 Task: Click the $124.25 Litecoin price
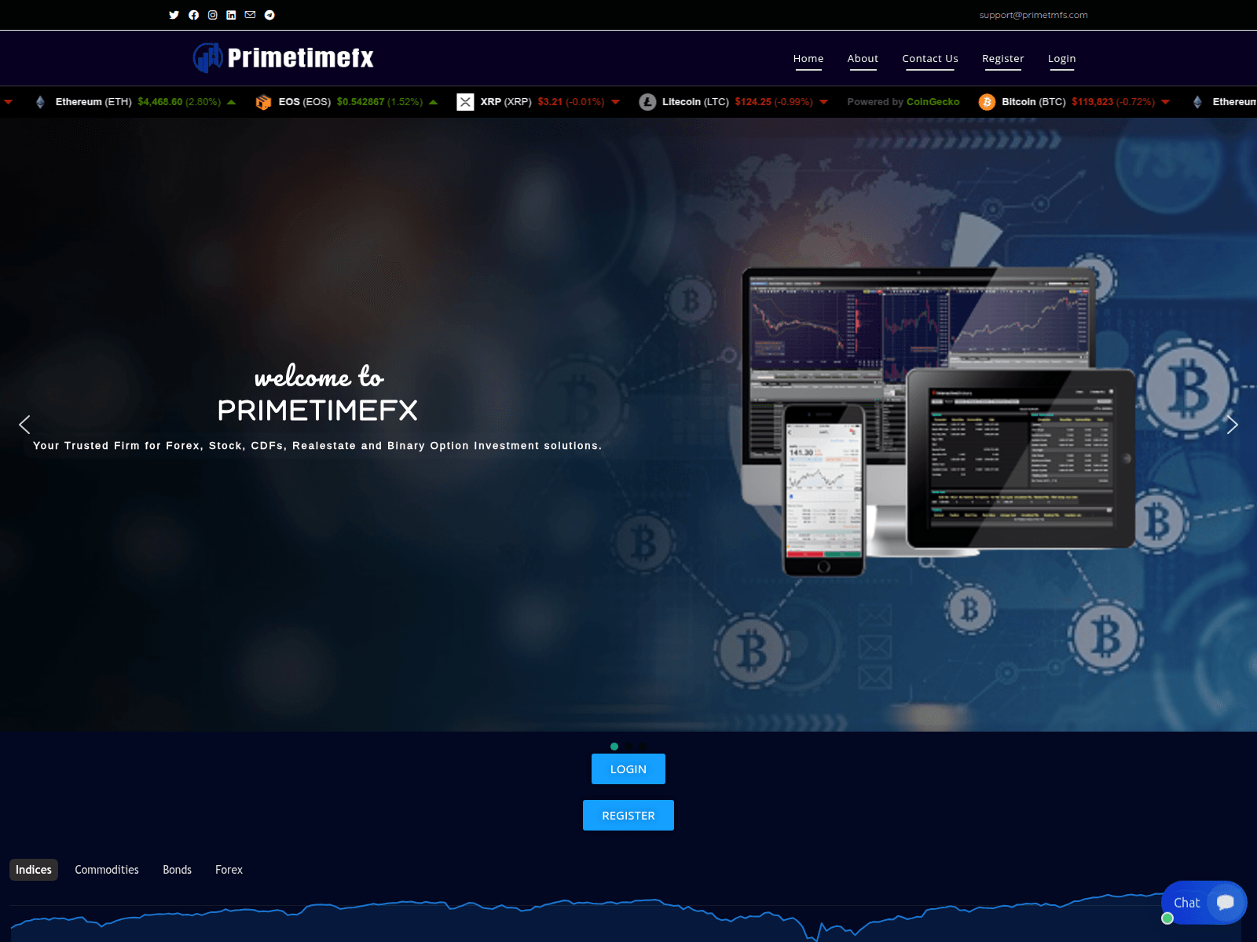[x=753, y=102]
